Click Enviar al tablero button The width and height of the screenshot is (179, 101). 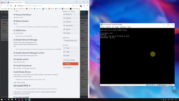tap(70, 60)
